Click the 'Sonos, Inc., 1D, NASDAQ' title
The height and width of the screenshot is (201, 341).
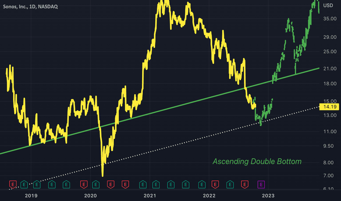click(30, 7)
